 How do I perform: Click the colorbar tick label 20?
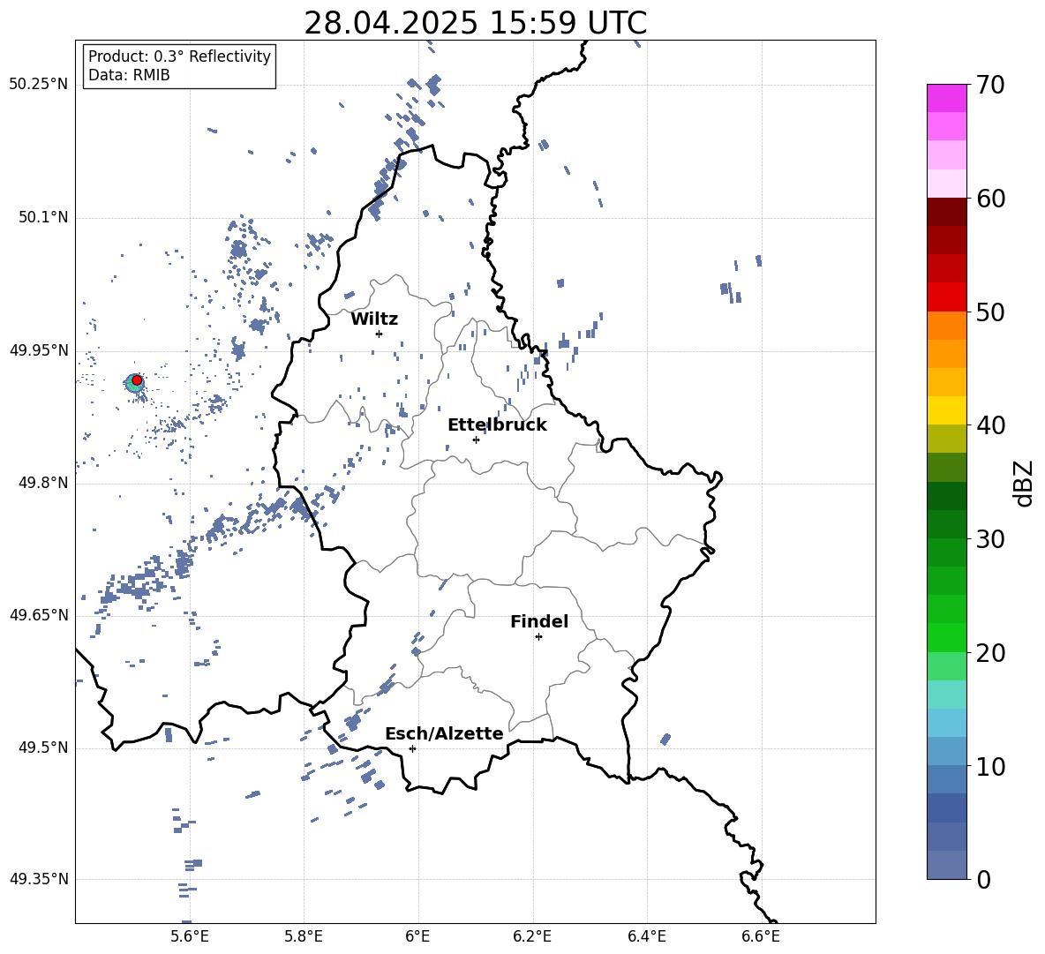click(991, 653)
